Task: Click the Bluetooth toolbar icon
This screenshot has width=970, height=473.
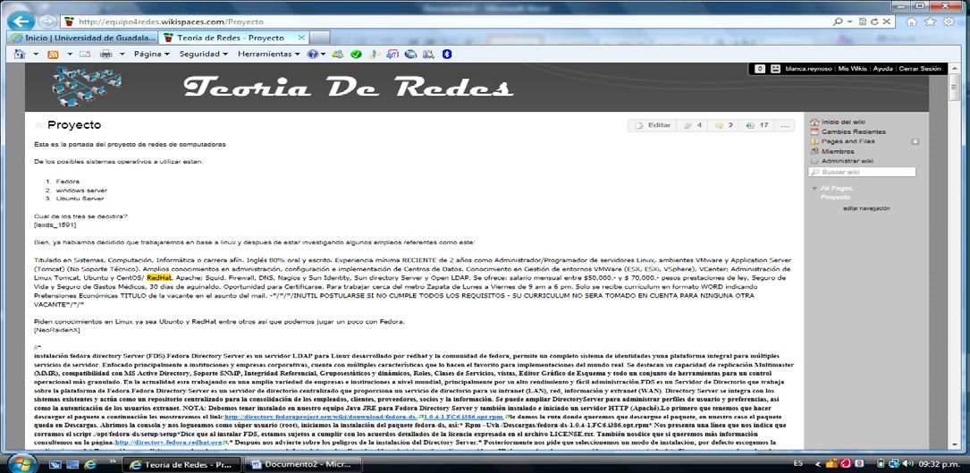Action: point(447,54)
